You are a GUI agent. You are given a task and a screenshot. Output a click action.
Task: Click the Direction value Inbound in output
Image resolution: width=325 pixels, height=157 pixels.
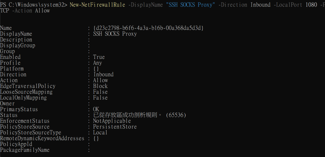tap(103, 74)
